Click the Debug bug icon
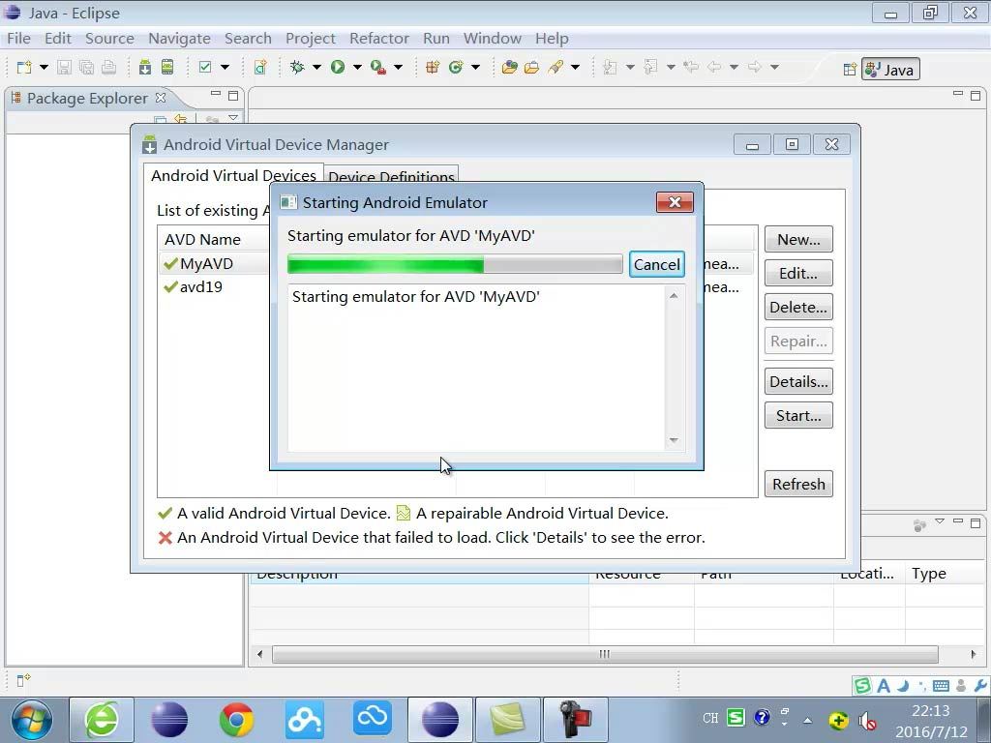Viewport: 991px width, 743px height. pos(297,67)
